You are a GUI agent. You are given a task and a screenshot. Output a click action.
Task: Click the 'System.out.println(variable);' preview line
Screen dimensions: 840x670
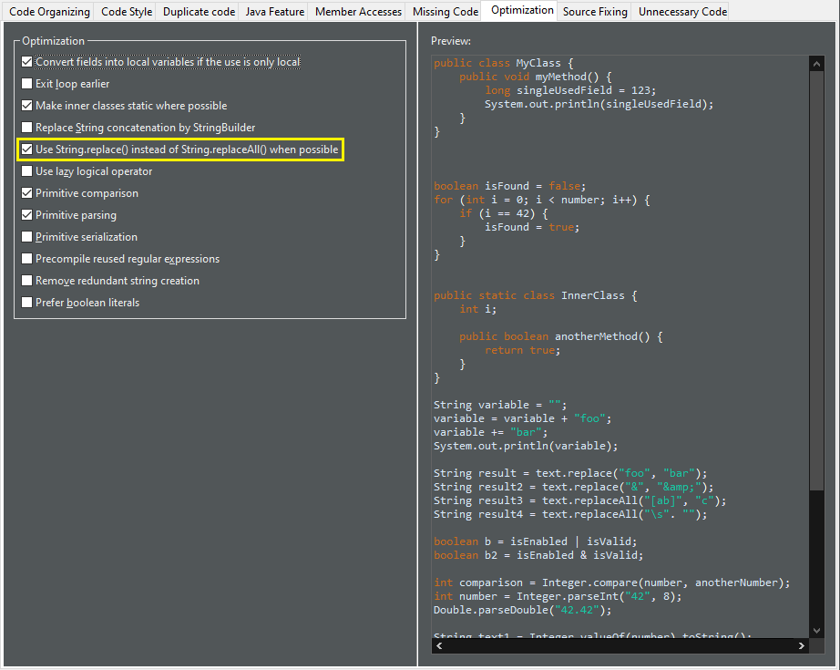(x=526, y=446)
